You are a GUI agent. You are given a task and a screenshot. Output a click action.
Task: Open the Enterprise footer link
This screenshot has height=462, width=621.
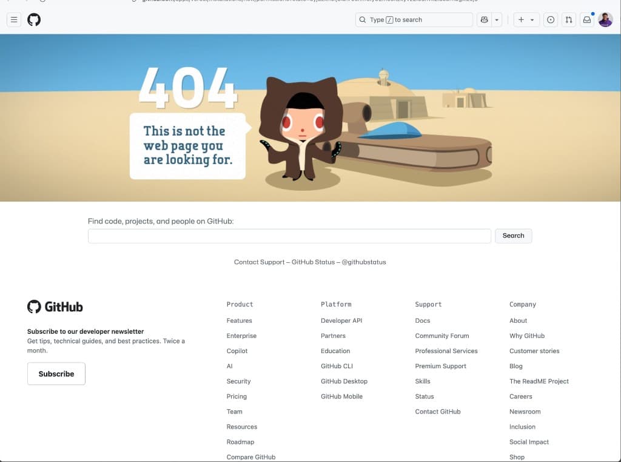(x=241, y=336)
